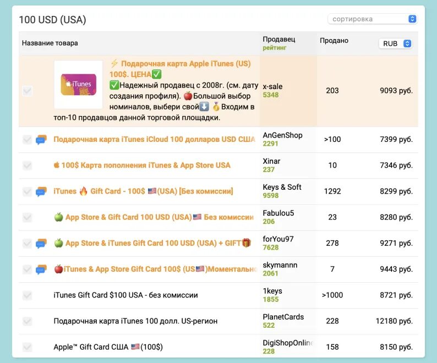Click red apple icon in the skymannn row
437x363 pixels.
point(58,269)
